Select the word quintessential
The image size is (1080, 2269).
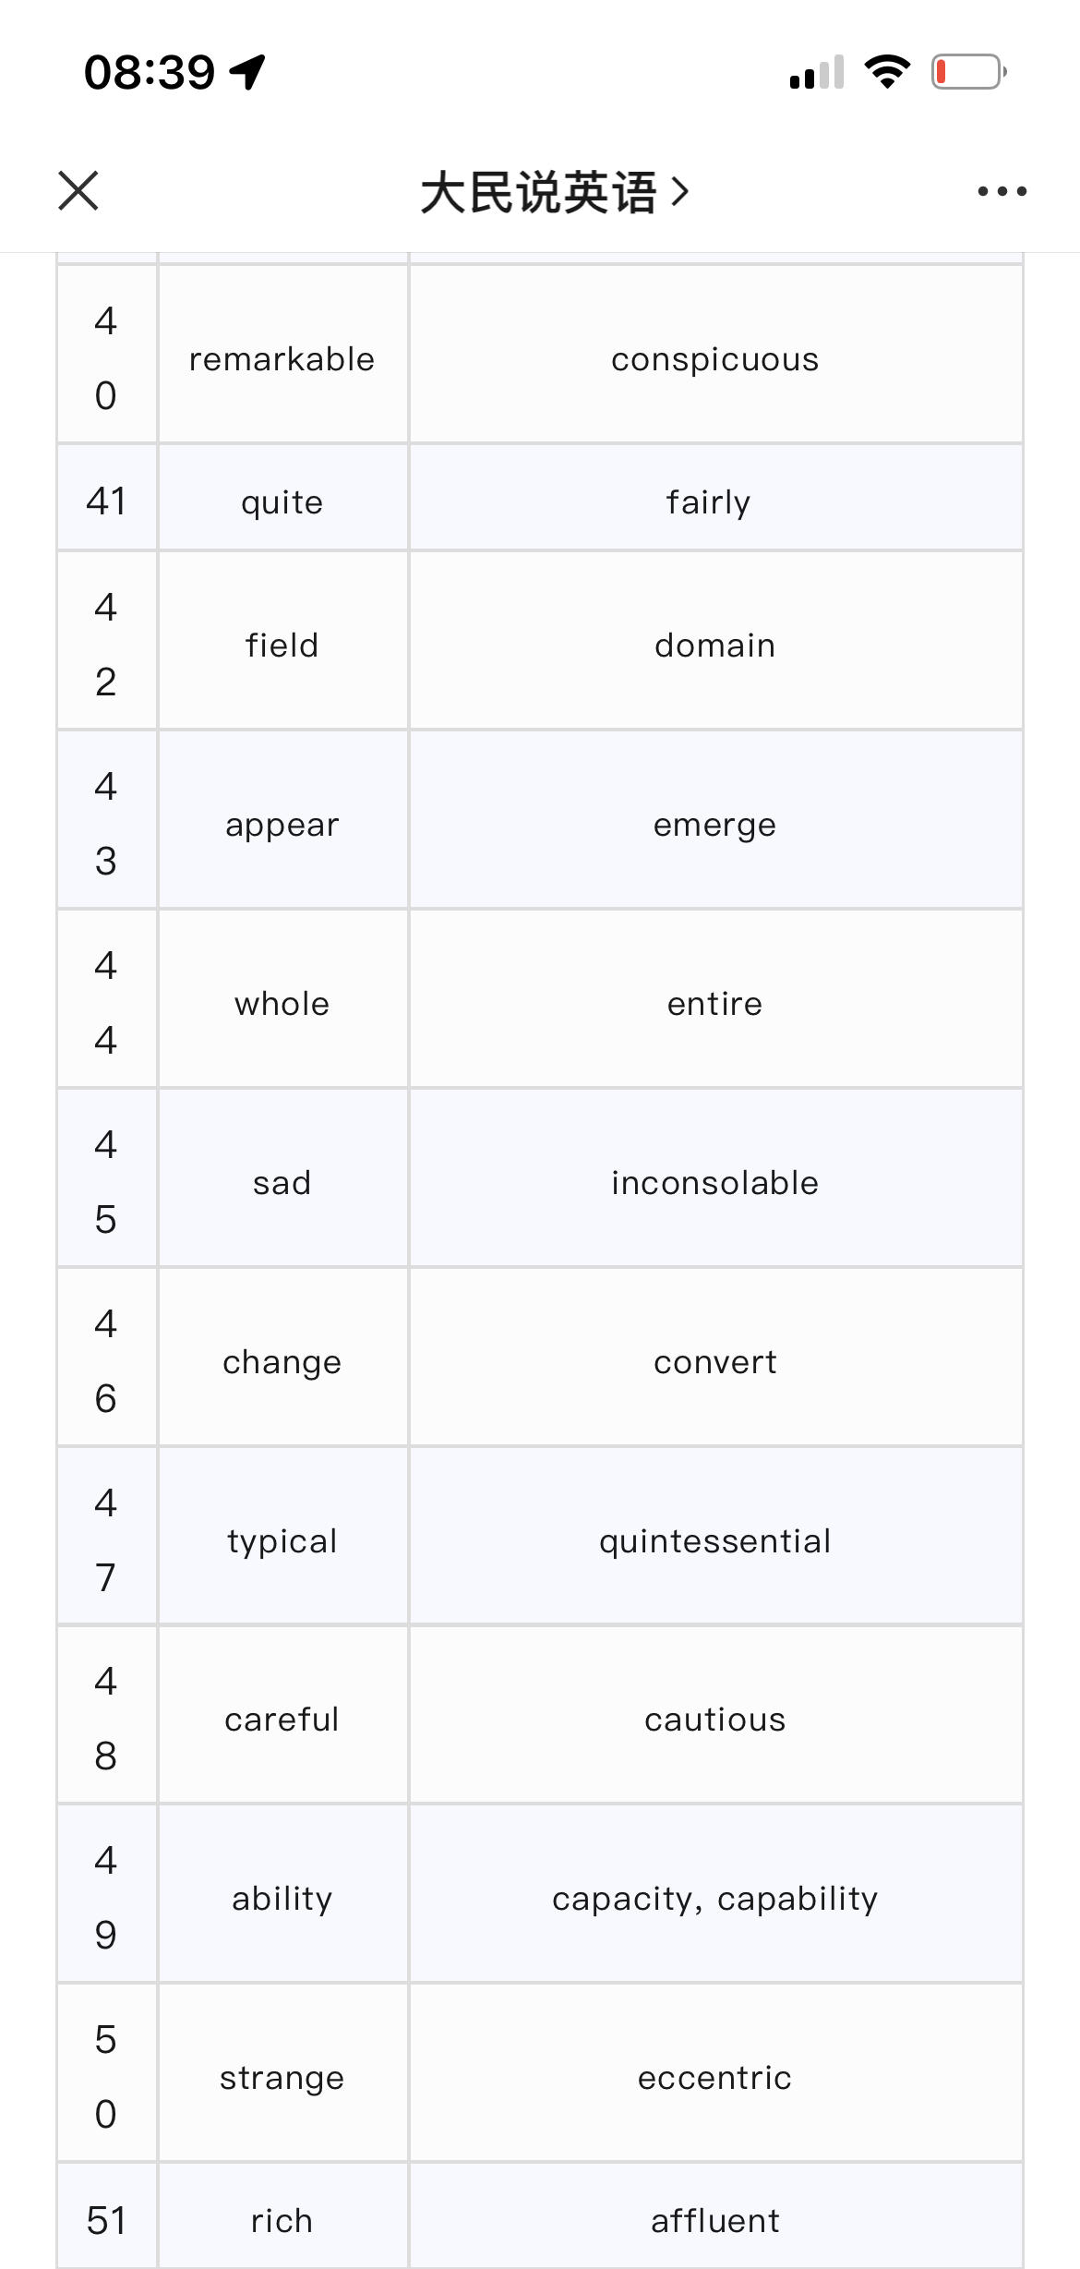pyautogui.click(x=715, y=1541)
